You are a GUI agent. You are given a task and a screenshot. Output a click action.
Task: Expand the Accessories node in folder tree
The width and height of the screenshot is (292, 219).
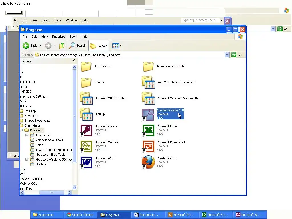pyautogui.click(x=27, y=135)
